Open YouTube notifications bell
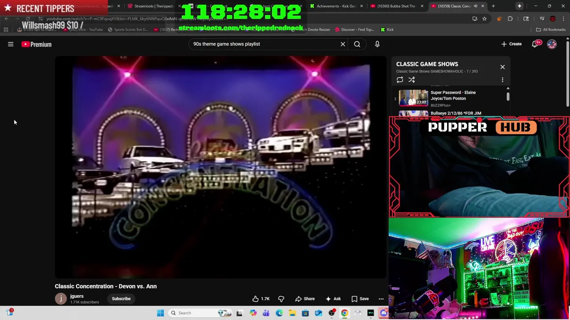 click(x=535, y=44)
